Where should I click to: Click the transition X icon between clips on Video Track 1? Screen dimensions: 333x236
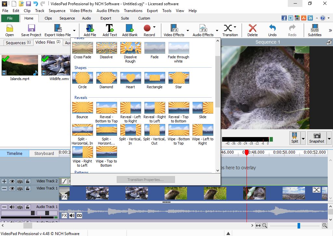coord(316,190)
